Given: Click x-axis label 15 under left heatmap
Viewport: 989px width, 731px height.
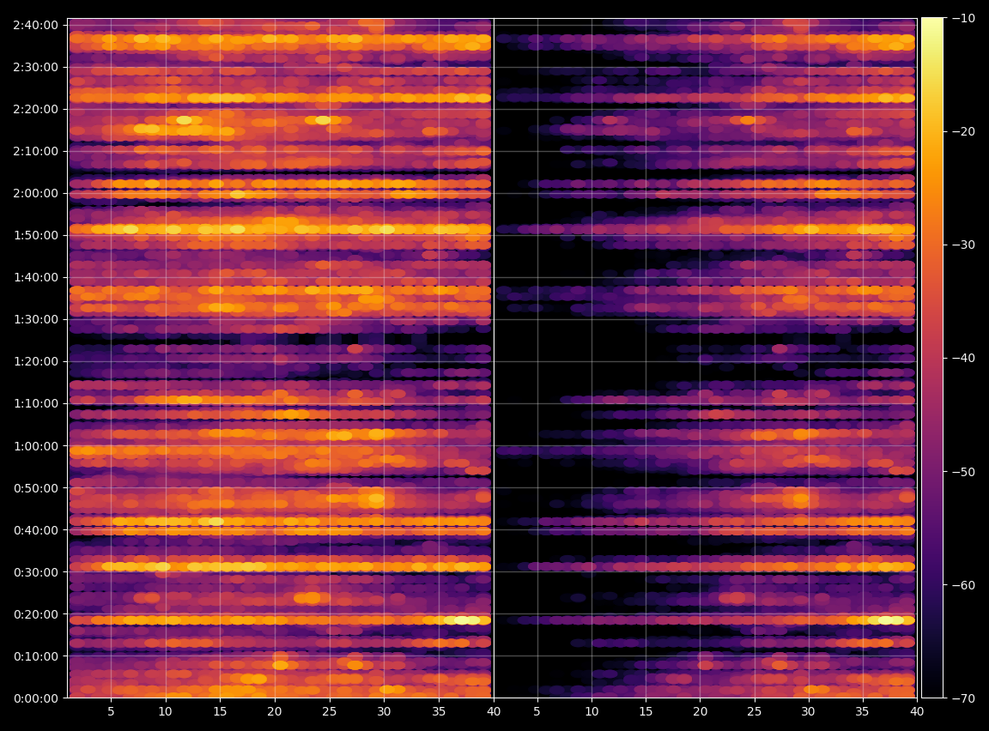Looking at the screenshot, I should (220, 711).
